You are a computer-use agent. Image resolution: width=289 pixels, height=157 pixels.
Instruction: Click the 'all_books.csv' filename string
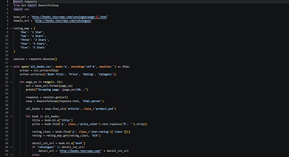point(40,67)
